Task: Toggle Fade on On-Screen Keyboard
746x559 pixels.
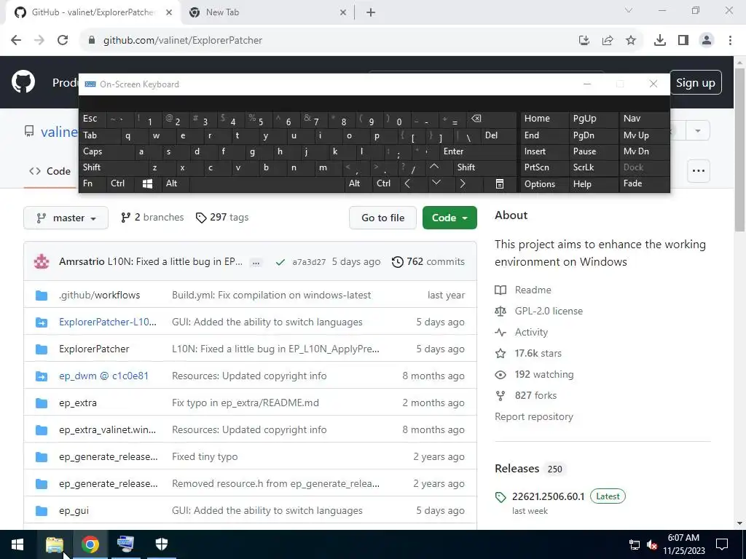Action: click(x=644, y=183)
